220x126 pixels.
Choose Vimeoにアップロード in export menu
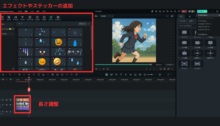coord(204,30)
